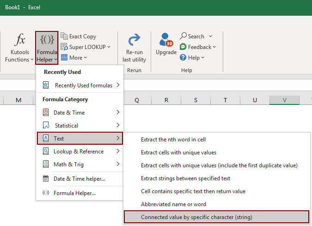Select column R header
This screenshot has height=226, width=312.
[166, 100]
